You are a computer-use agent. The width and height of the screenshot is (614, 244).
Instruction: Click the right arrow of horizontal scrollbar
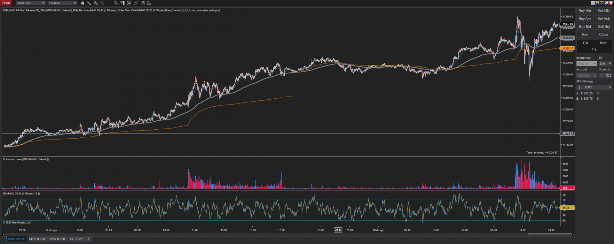pos(573,235)
